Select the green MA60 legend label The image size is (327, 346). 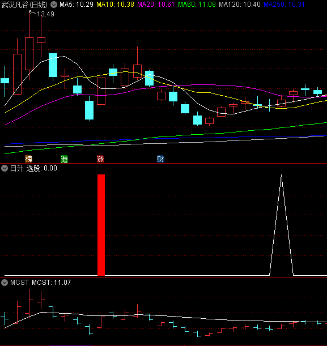coord(197,5)
